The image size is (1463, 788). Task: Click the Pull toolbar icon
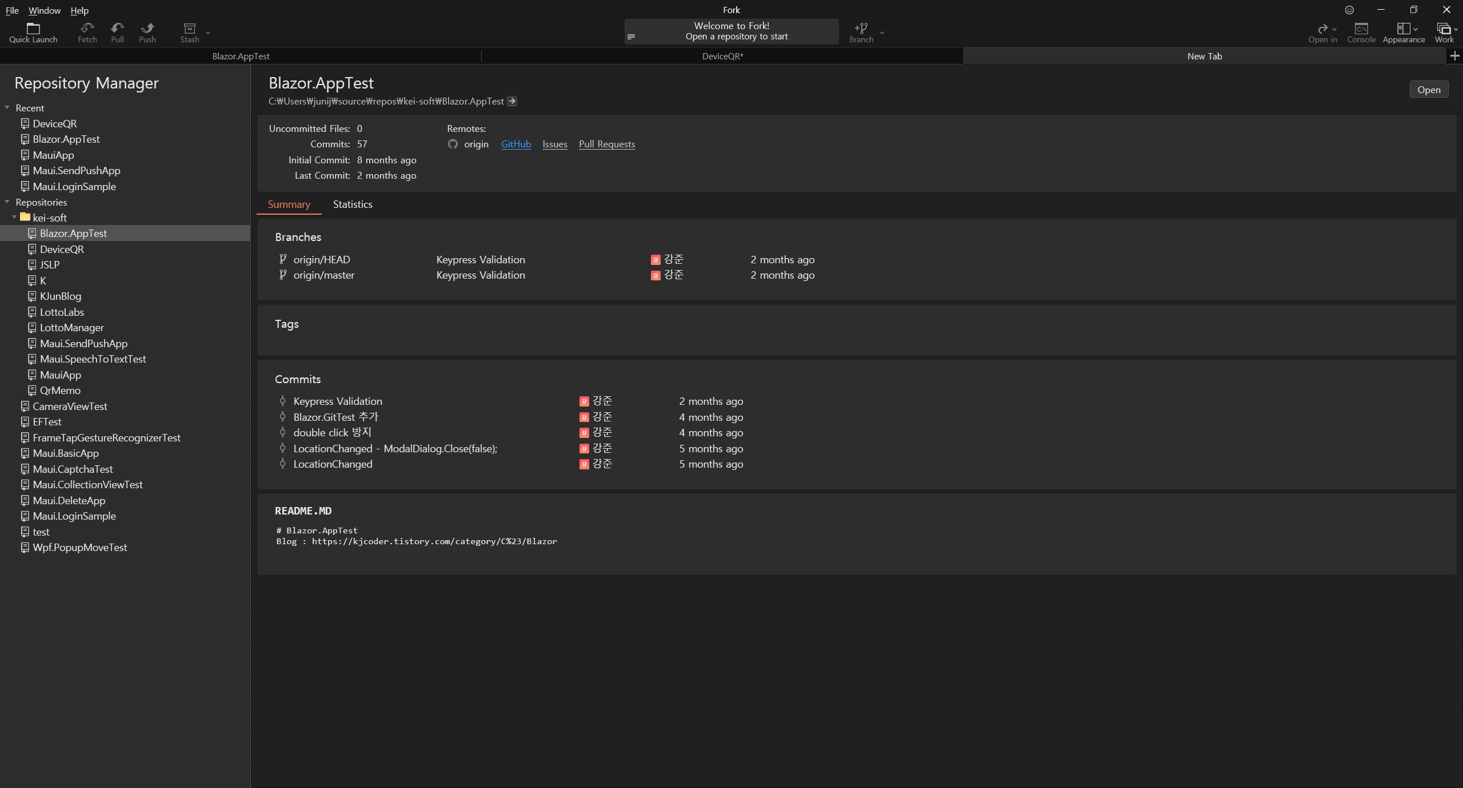point(117,29)
